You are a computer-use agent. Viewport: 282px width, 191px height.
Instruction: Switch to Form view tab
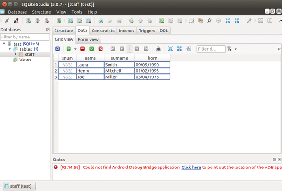click(x=88, y=40)
